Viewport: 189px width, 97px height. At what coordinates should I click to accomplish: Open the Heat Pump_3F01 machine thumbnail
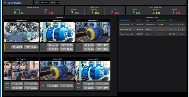click(x=57, y=32)
